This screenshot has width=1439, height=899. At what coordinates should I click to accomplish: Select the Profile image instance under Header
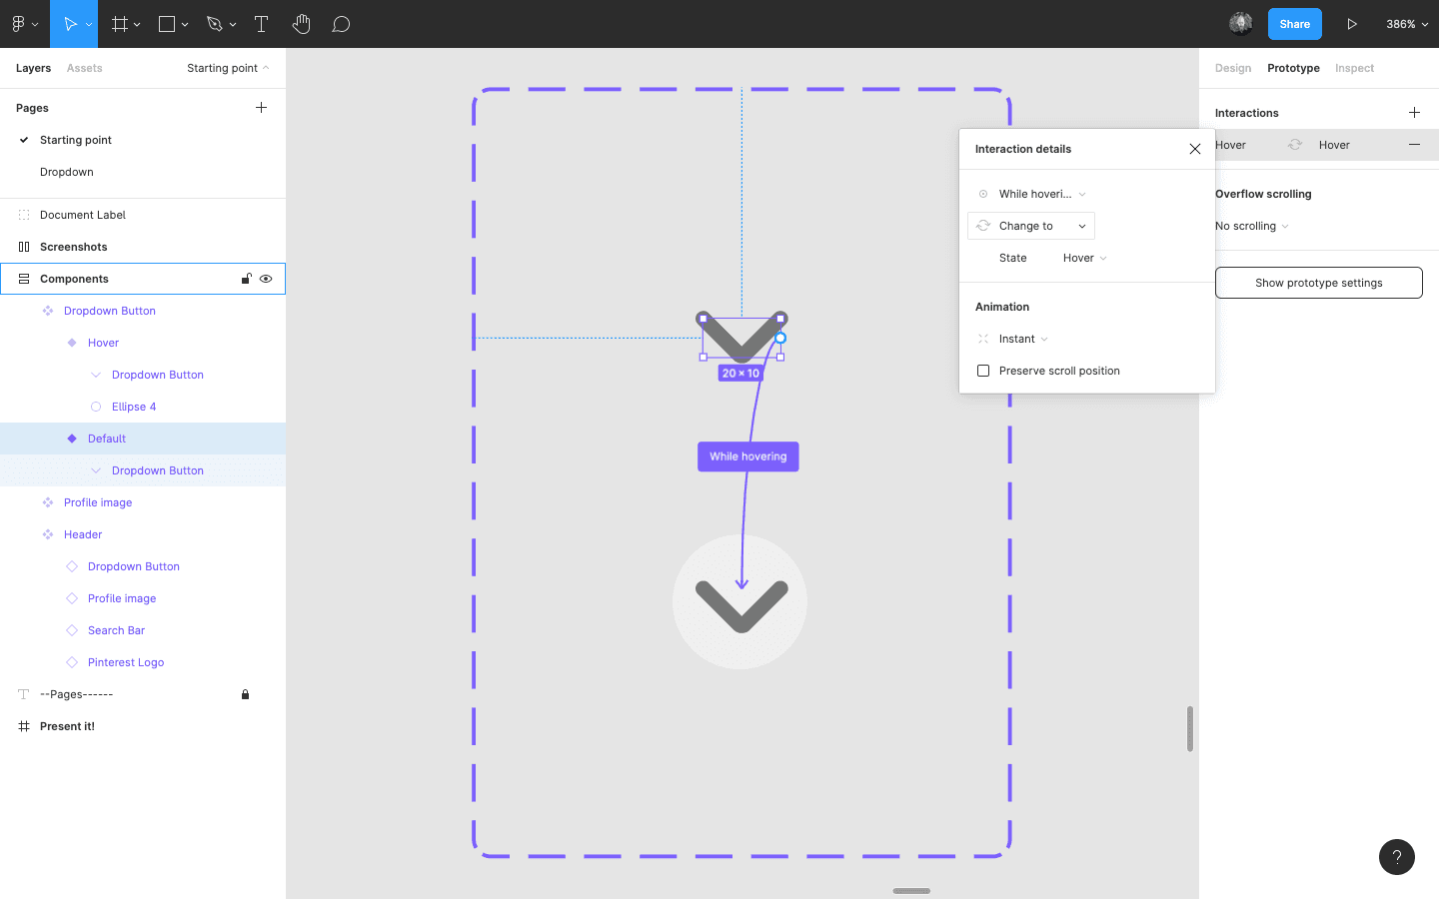pos(143,598)
